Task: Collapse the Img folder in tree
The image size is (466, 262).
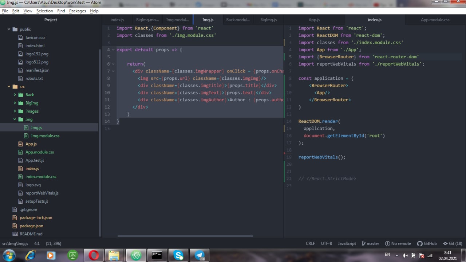Action: click(x=15, y=120)
